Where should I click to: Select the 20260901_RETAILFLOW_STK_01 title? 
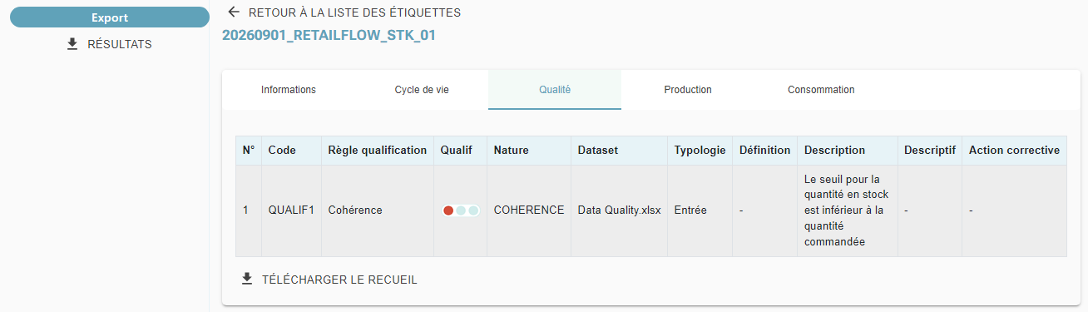coord(329,35)
